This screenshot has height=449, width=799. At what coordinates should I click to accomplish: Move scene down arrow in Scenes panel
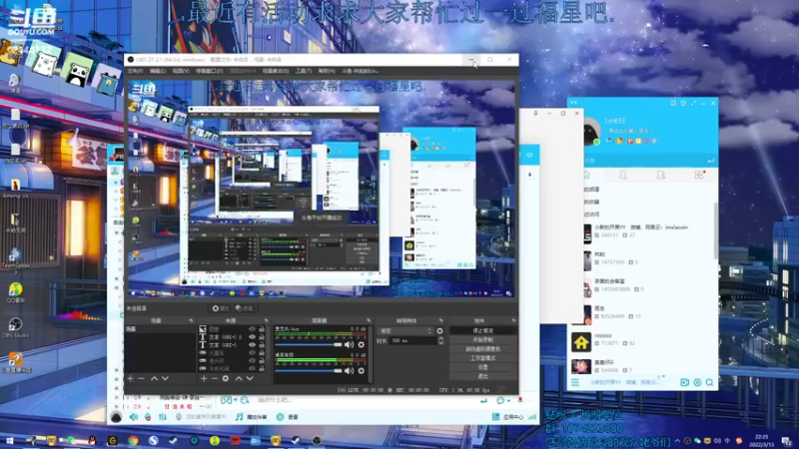click(x=165, y=379)
